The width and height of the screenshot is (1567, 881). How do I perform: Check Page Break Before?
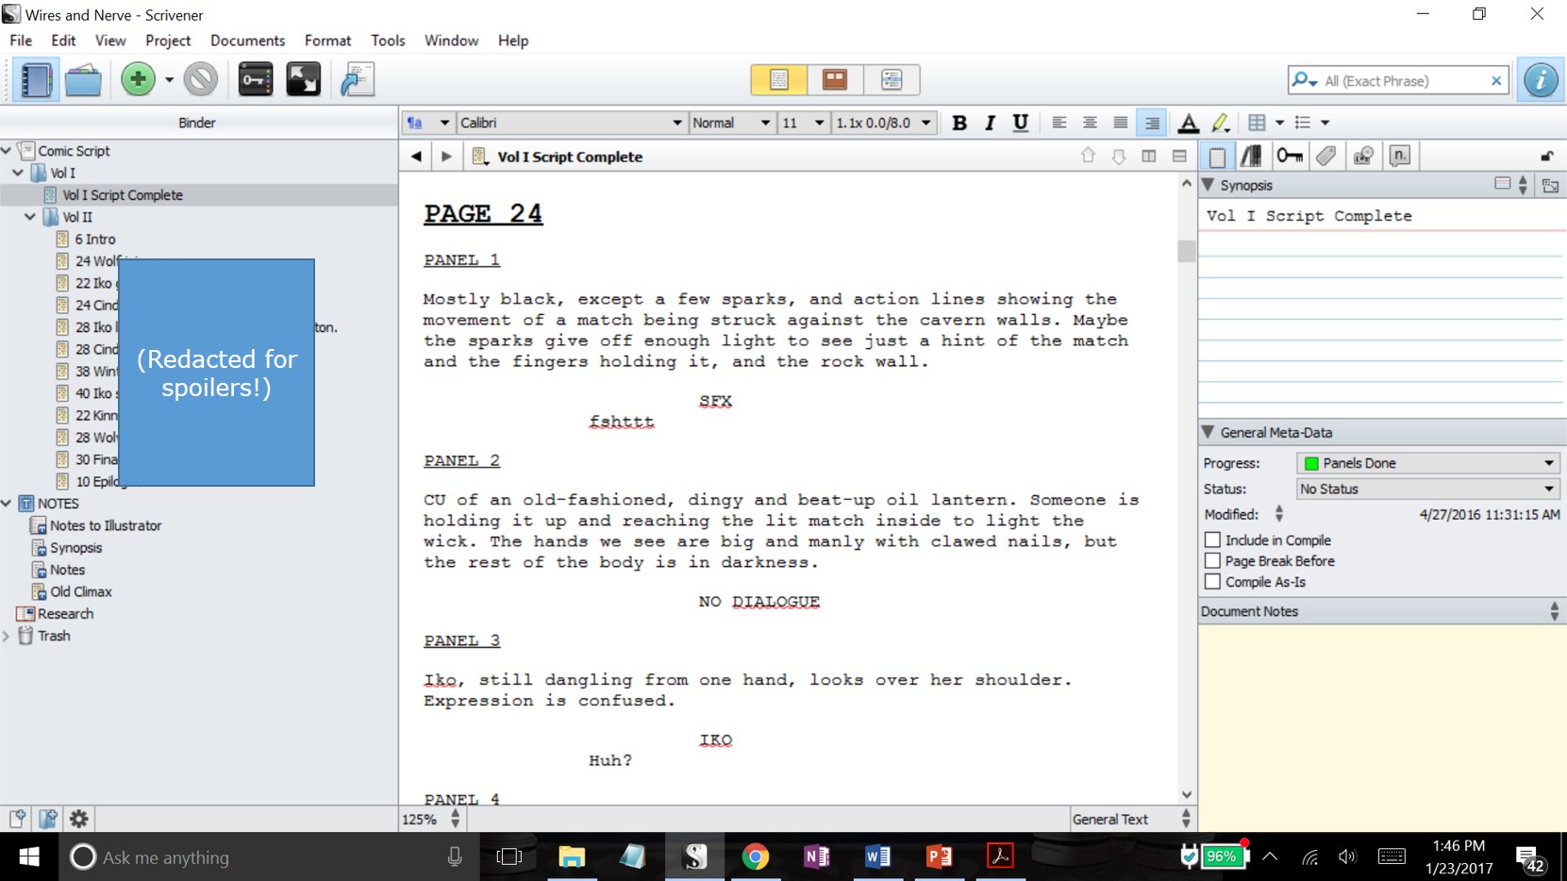click(1212, 560)
